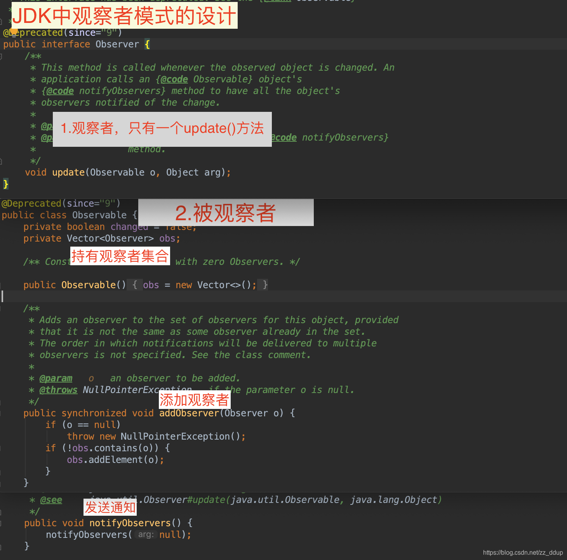The height and width of the screenshot is (560, 567).
Task: Click 'if (o == null)' condition line
Action: point(83,425)
